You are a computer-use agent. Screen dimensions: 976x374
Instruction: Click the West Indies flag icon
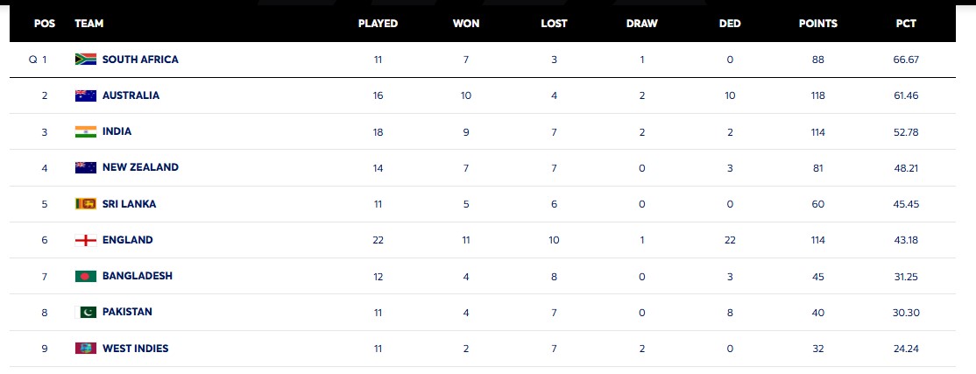(x=85, y=349)
